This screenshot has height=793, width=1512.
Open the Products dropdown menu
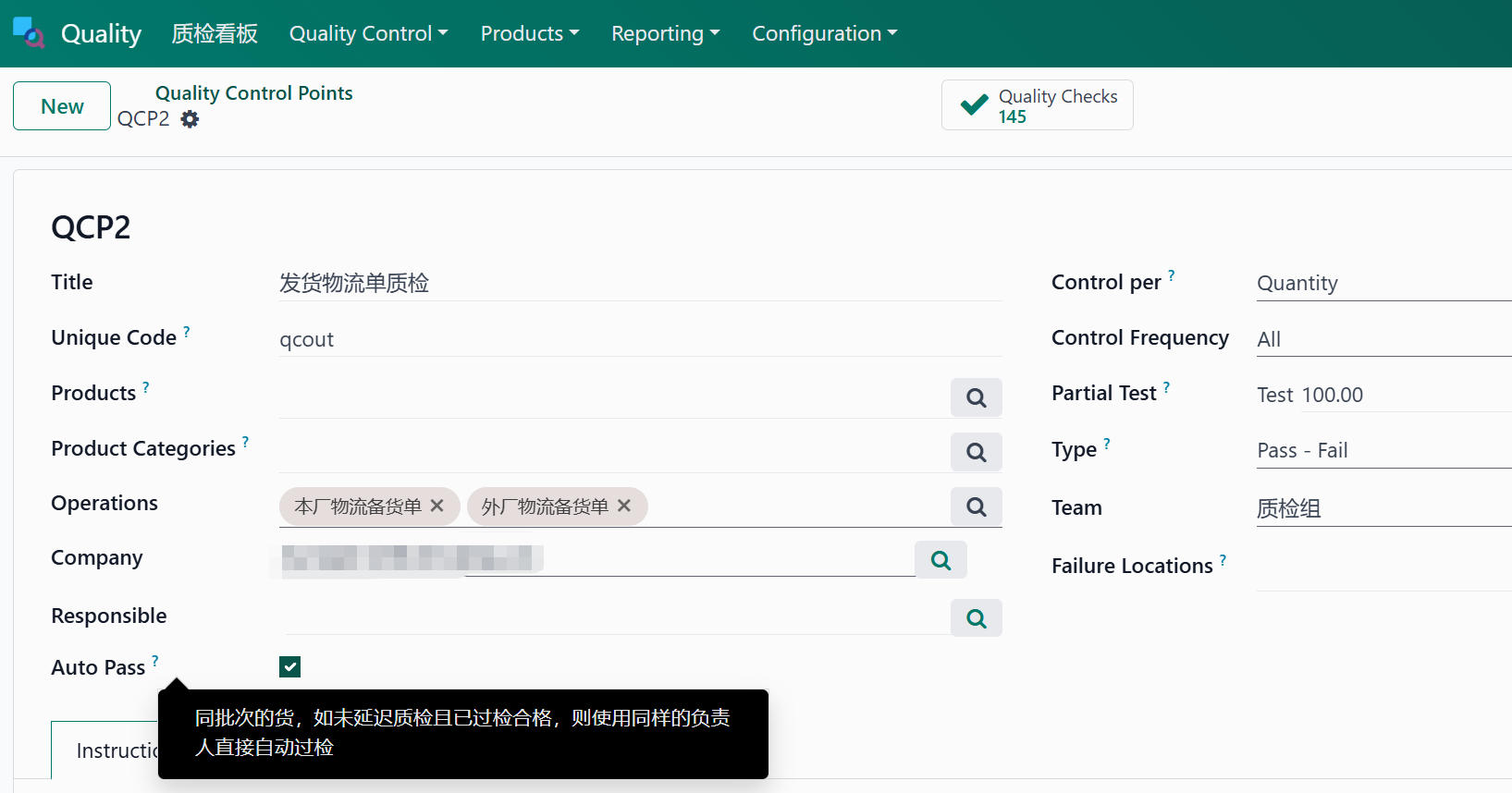point(529,33)
